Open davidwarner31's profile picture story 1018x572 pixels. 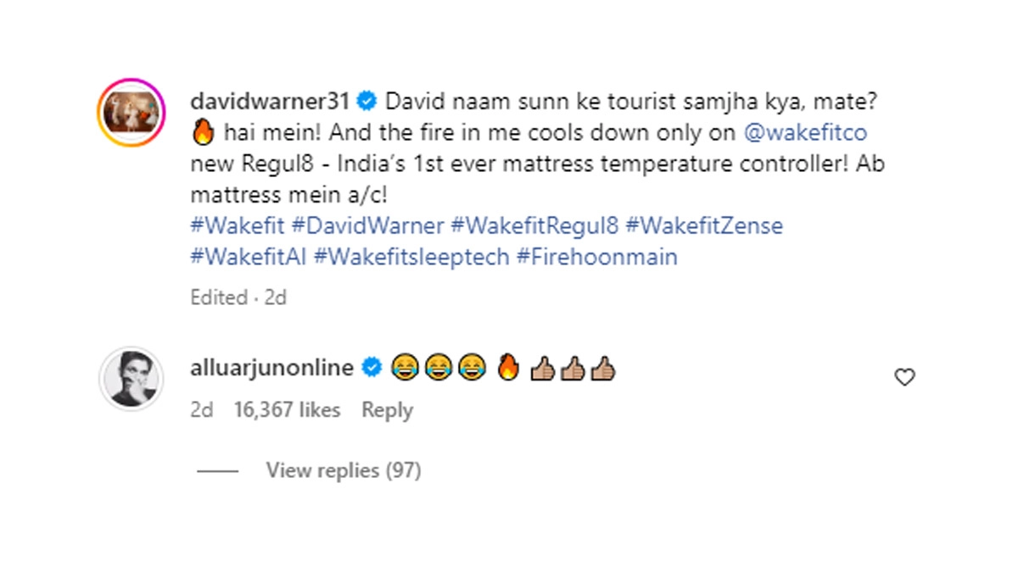point(131,114)
